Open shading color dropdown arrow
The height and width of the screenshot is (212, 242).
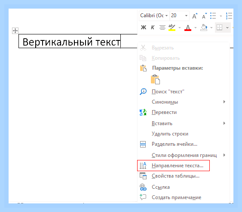(x=211, y=28)
